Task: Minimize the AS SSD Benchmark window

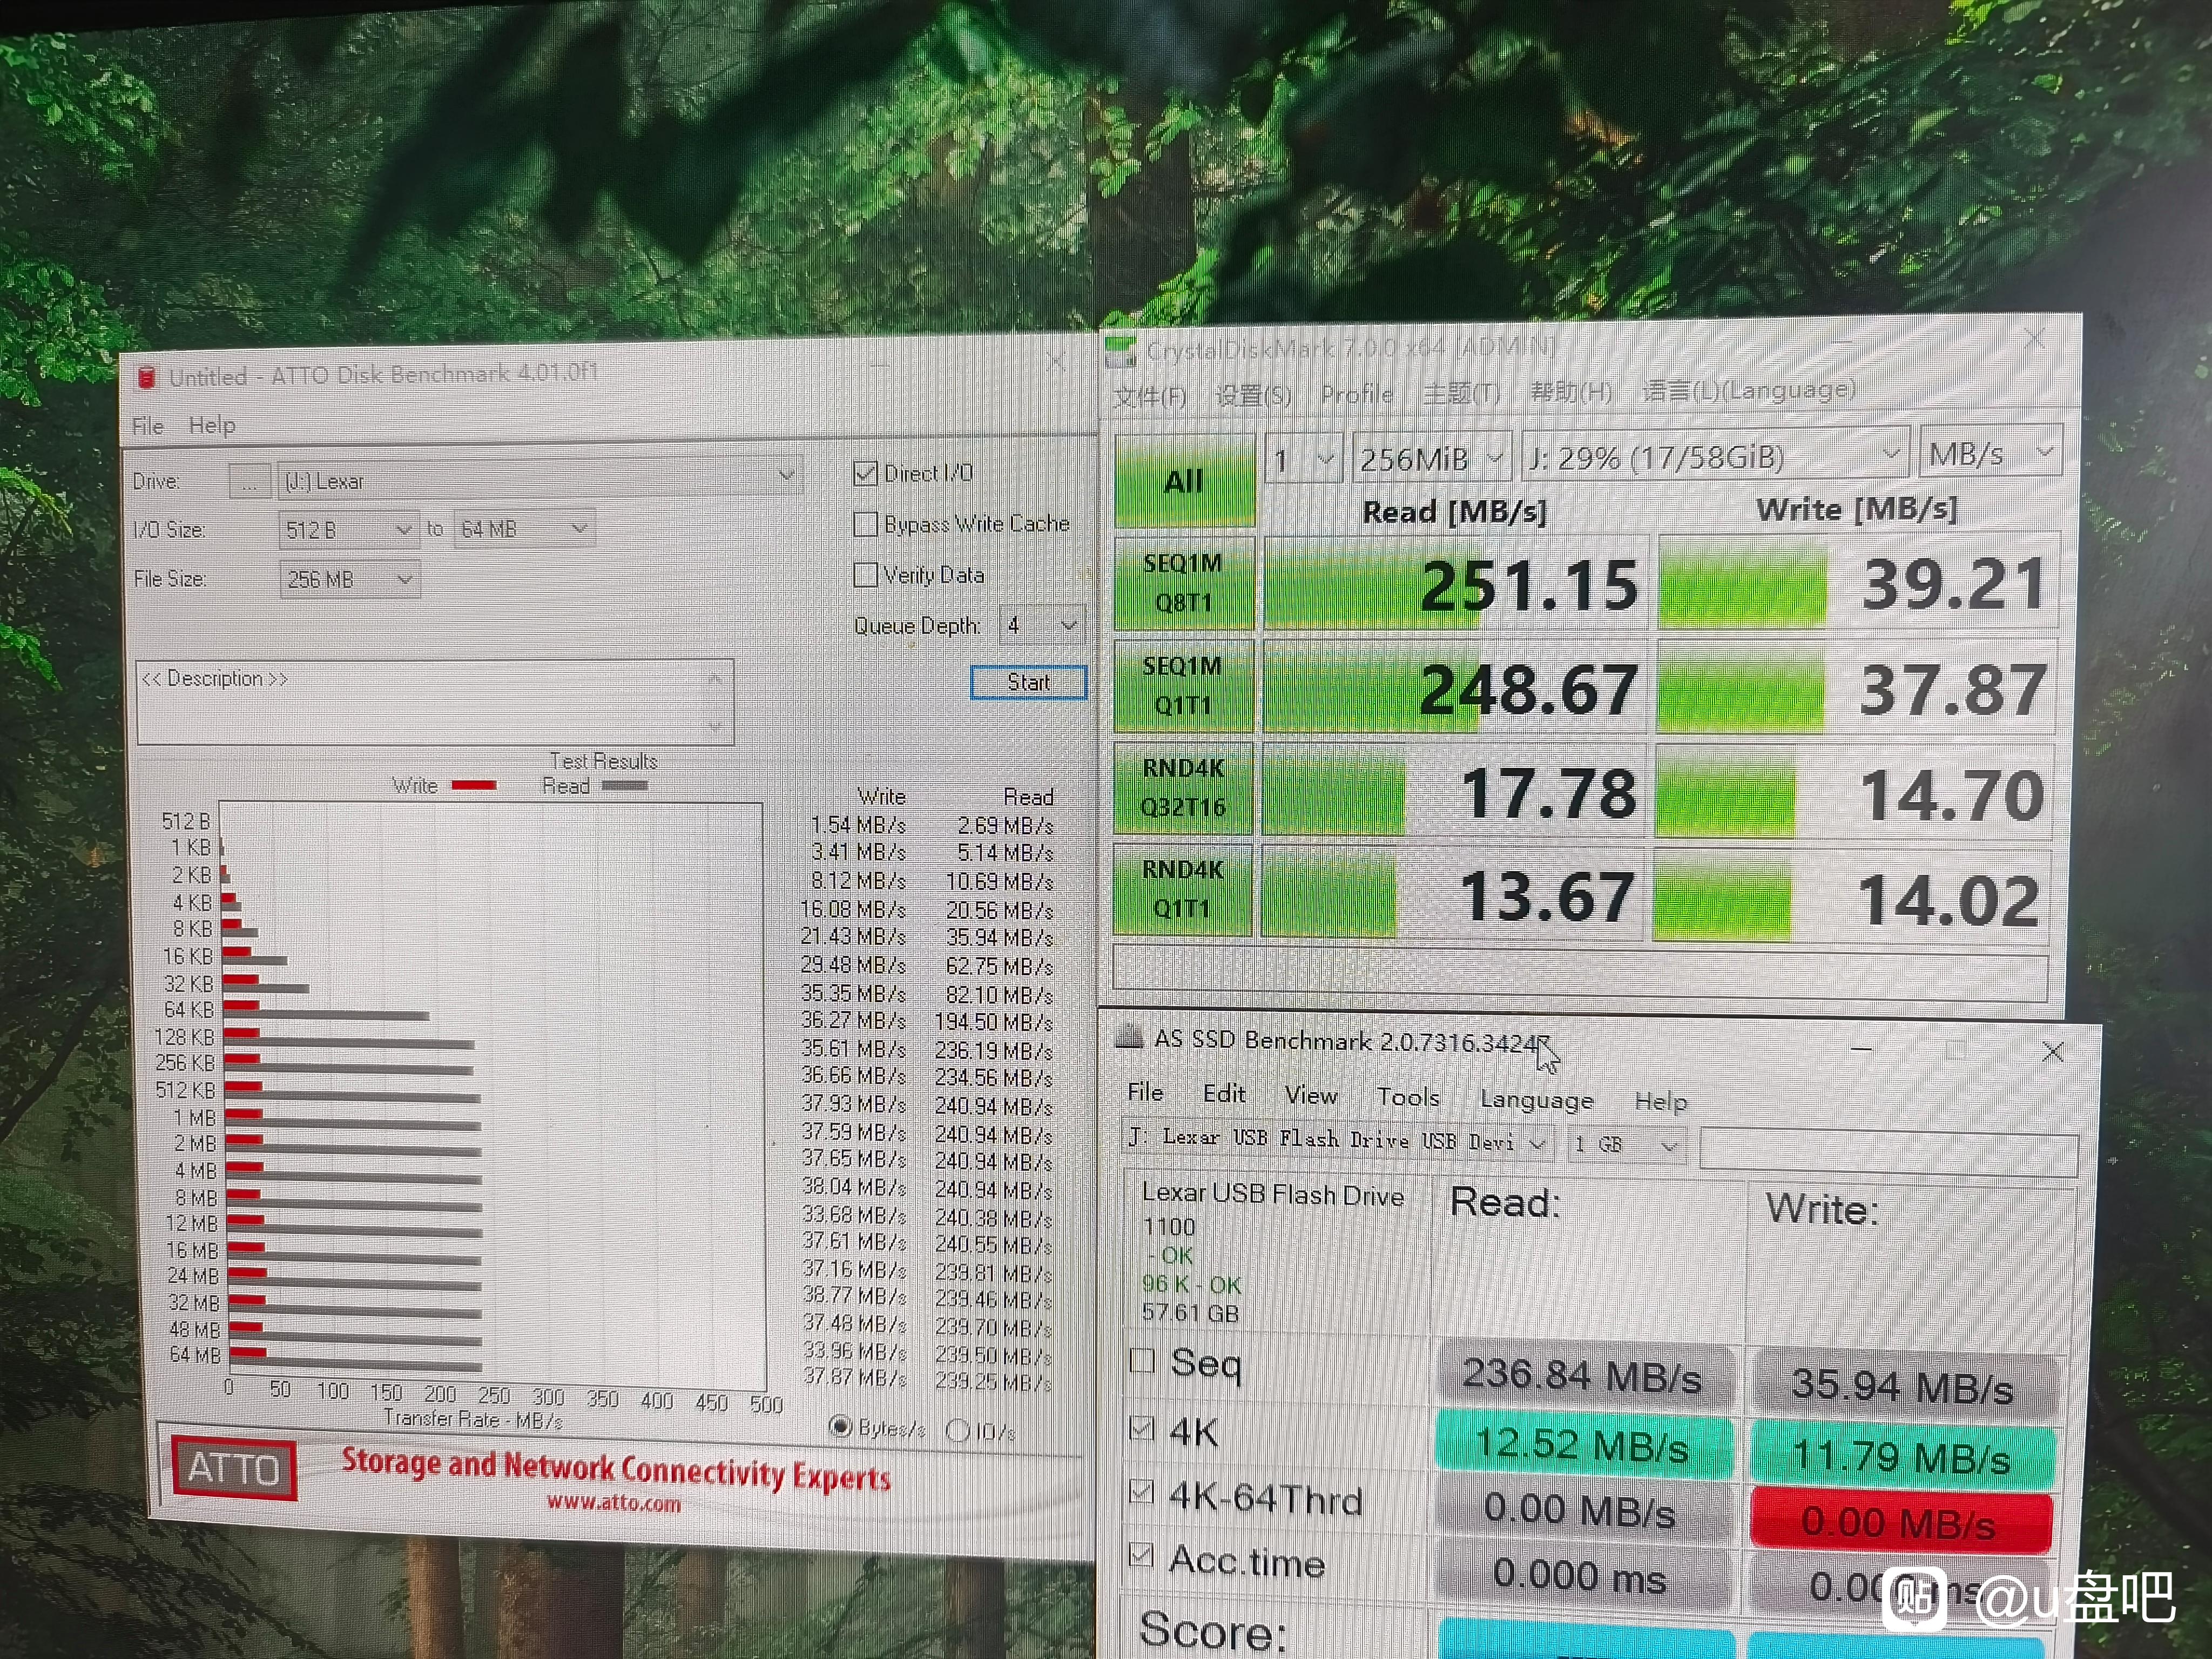Action: (x=1861, y=1049)
